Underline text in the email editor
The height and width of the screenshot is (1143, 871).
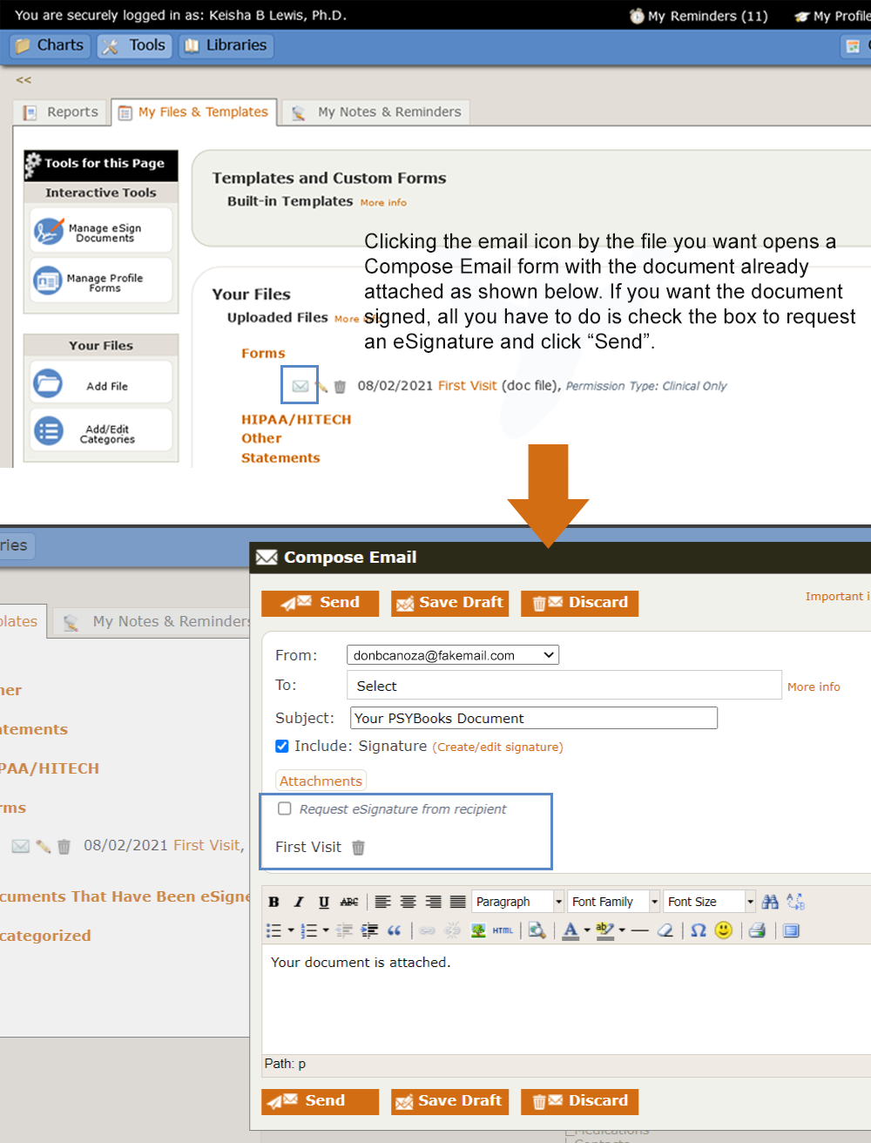click(x=324, y=902)
